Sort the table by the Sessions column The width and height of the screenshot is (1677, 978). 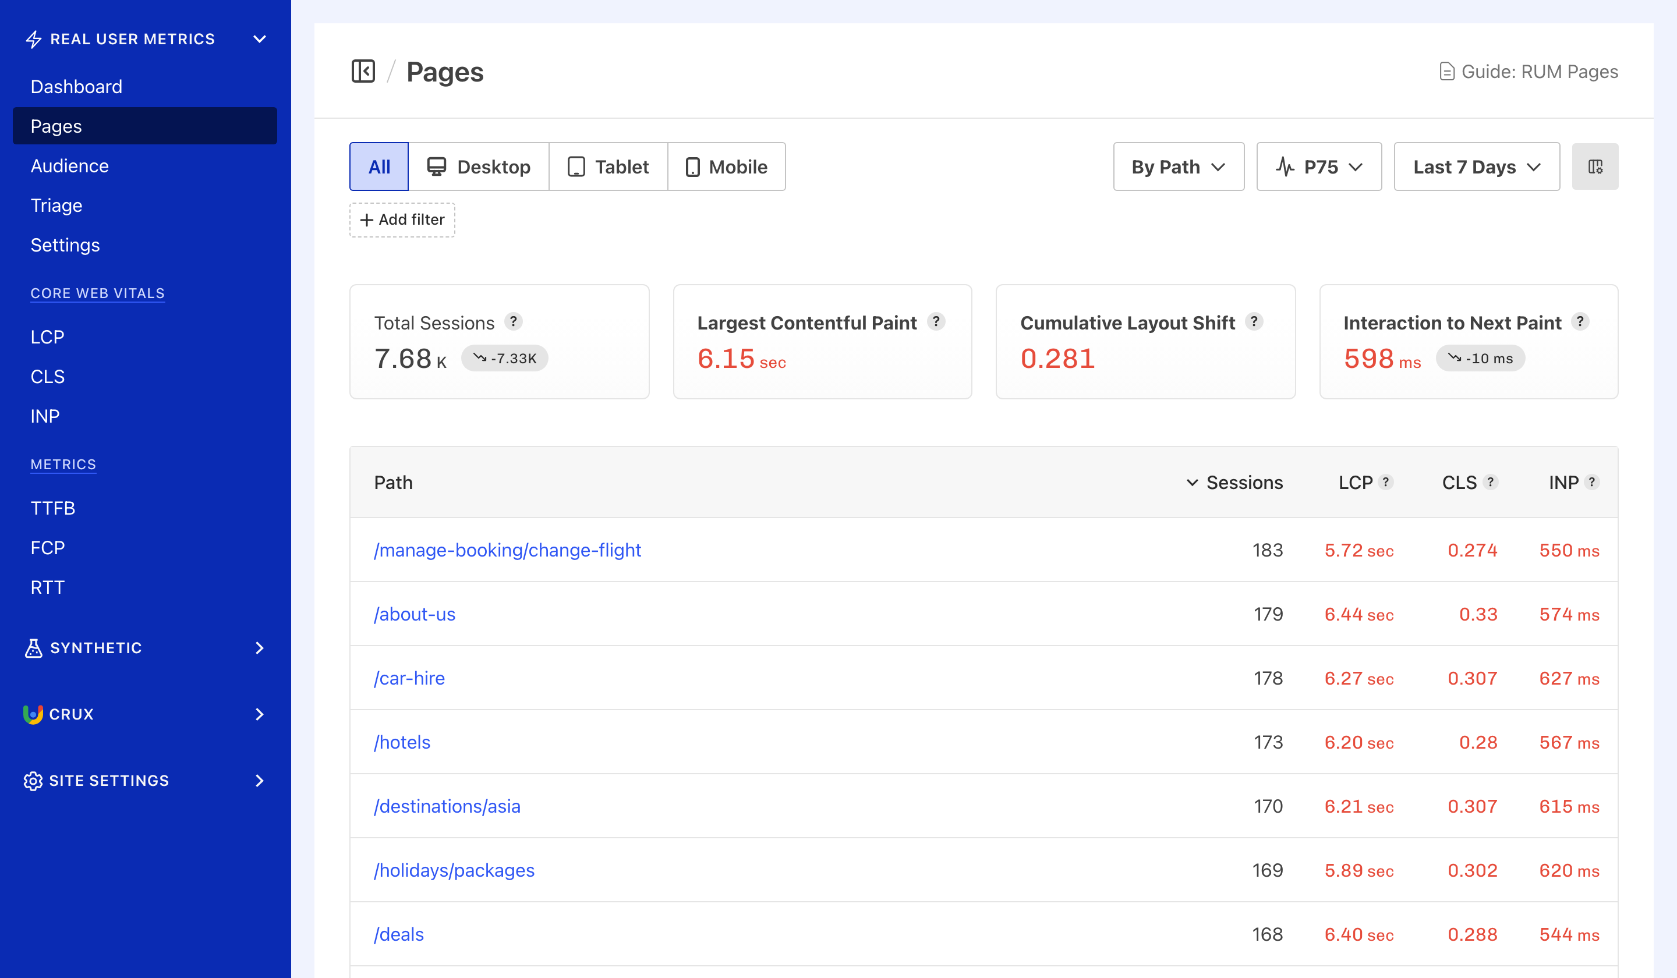[1234, 483]
